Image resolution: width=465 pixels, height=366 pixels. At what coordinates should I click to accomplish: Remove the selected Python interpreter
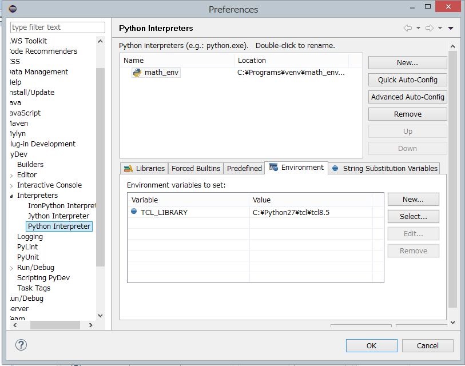click(407, 114)
